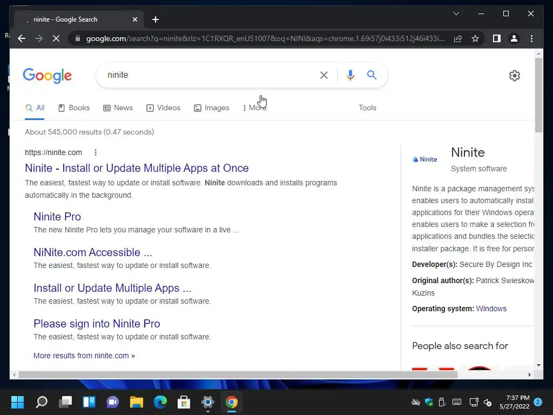This screenshot has height=415, width=553.
Task: Click the scroll-down arrow of vertical scrollbar
Action: point(538,365)
